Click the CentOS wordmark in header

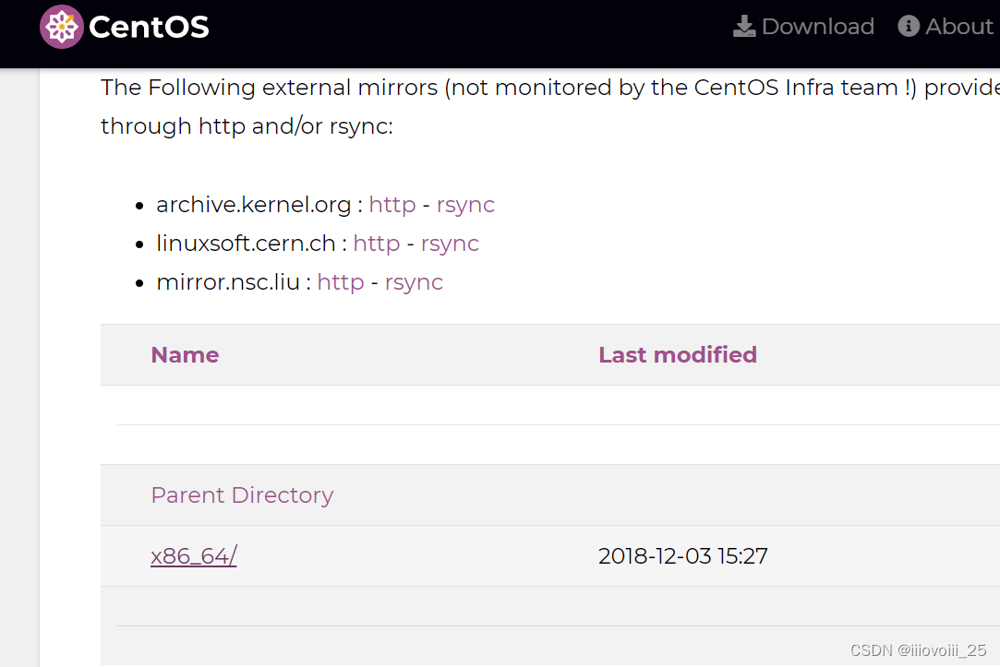pyautogui.click(x=150, y=27)
